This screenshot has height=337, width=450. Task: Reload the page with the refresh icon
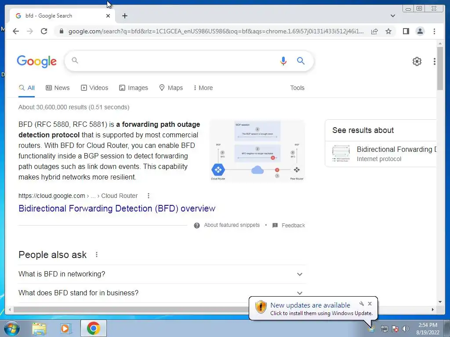coord(44,31)
